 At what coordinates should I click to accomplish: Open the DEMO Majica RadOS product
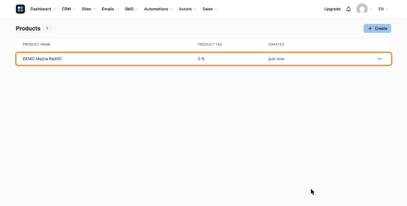tap(42, 59)
